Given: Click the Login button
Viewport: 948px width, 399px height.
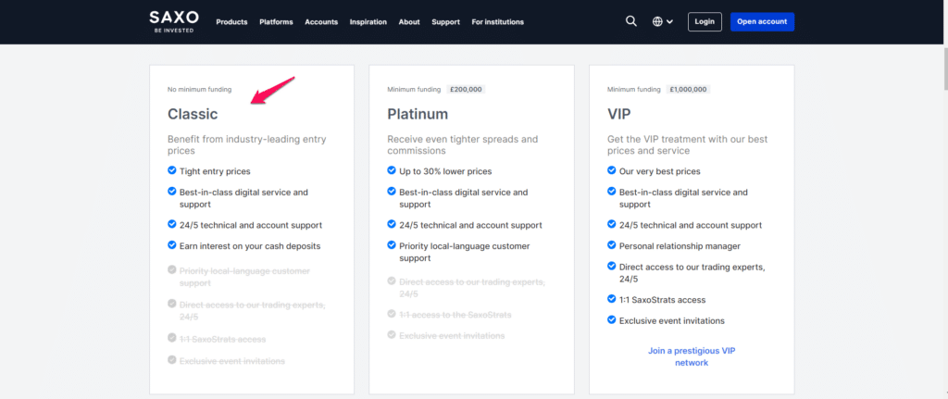Looking at the screenshot, I should tap(705, 22).
